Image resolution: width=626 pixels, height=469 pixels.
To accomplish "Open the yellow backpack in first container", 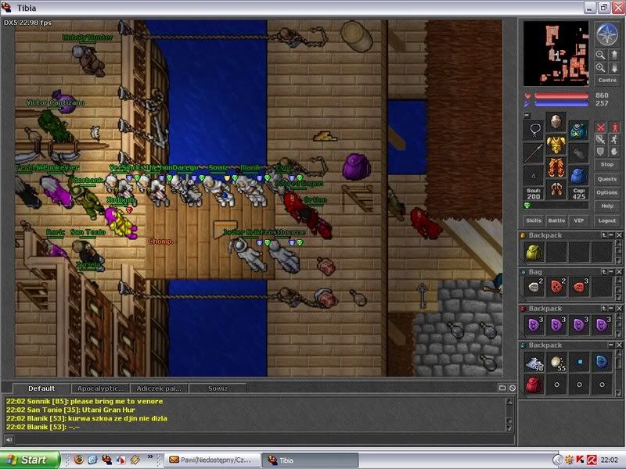I will point(534,252).
